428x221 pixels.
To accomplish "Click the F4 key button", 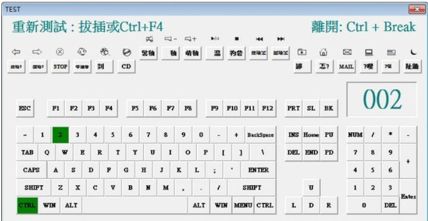I will (109, 108).
